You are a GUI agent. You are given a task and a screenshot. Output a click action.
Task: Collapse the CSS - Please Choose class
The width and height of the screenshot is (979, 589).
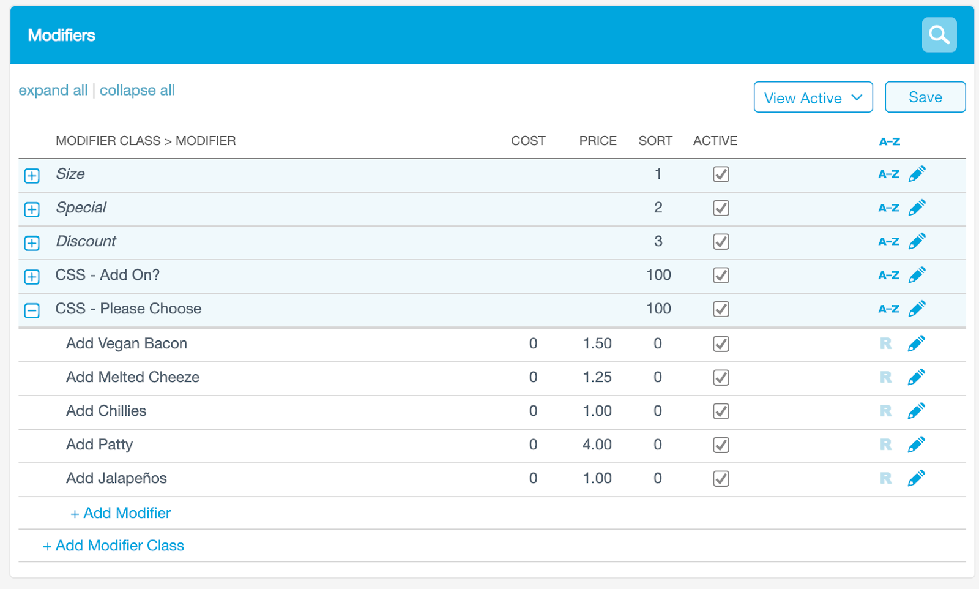32,310
